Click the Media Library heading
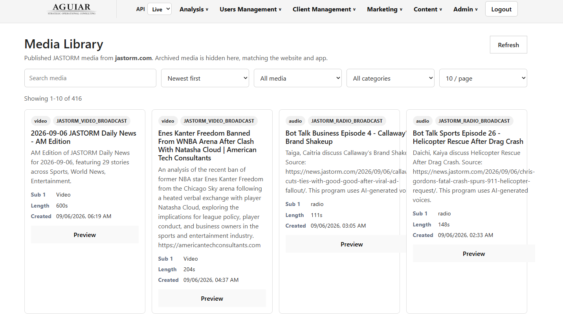The image size is (563, 318). [64, 44]
